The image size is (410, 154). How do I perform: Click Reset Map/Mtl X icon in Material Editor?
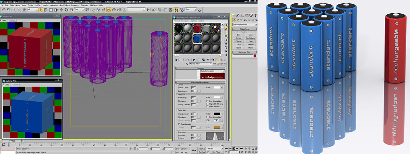pyautogui.click(x=189, y=60)
